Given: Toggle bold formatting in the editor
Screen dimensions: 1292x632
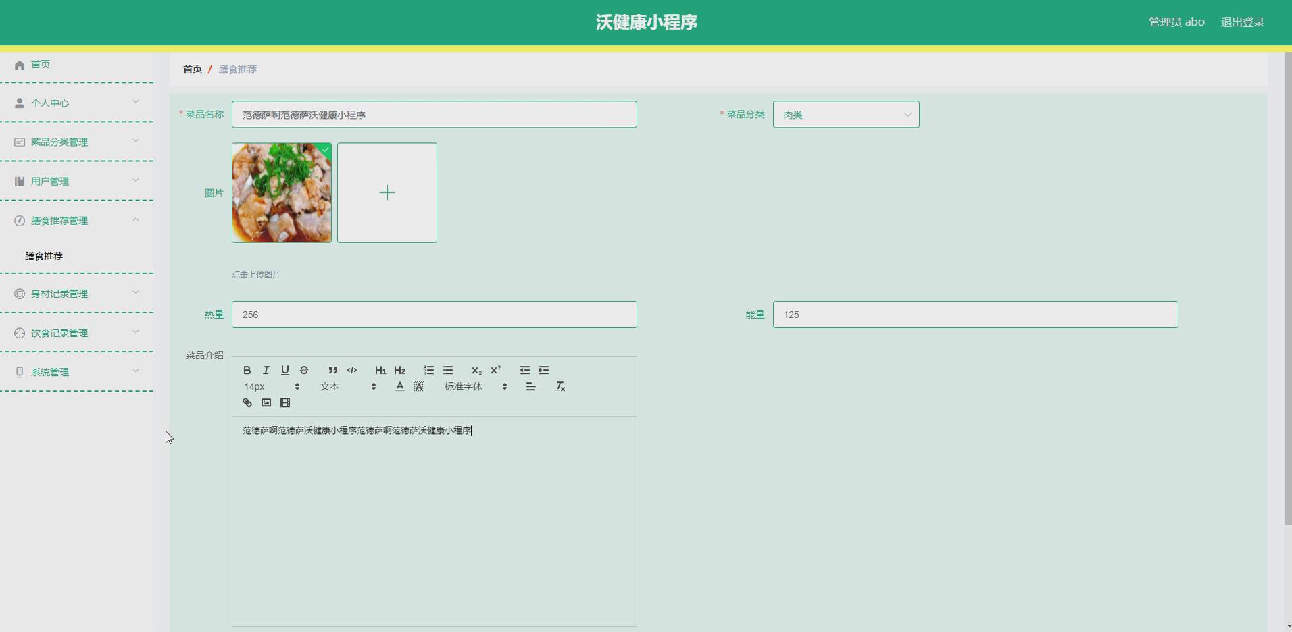Looking at the screenshot, I should coord(247,370).
